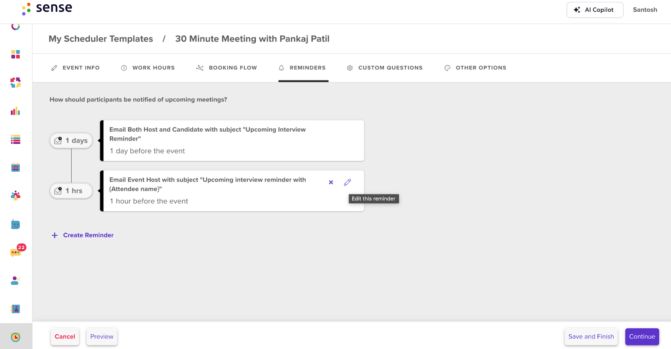This screenshot has width=671, height=349.
Task: Click the Save and Finish button
Action: 591,337
